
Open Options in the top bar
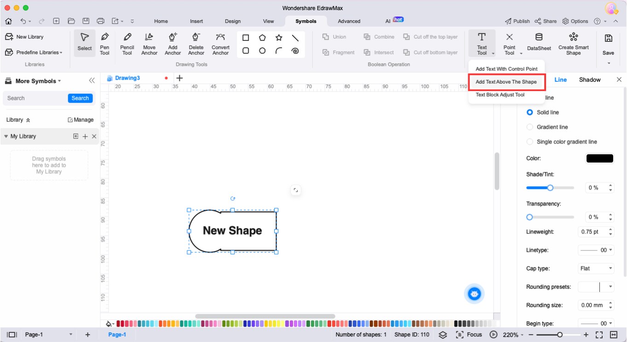coord(575,21)
